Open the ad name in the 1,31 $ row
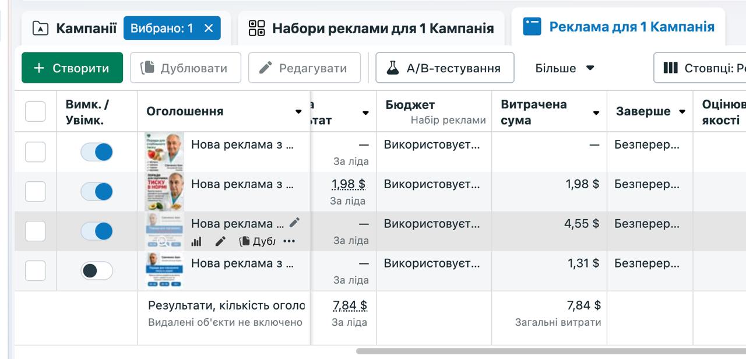 click(242, 263)
